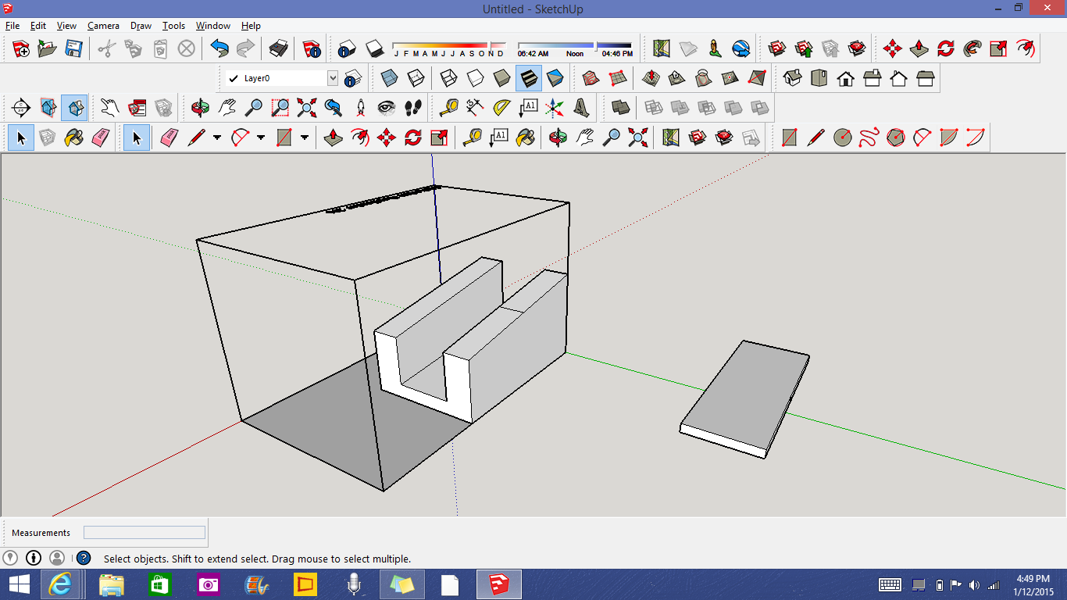Select the Look Around eye tool
The height and width of the screenshot is (600, 1067).
coord(387,108)
